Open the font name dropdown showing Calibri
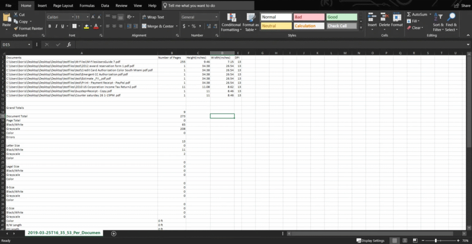 pos(59,17)
